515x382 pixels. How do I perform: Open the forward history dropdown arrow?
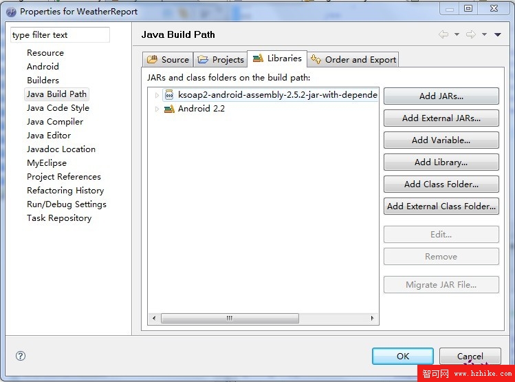[484, 34]
